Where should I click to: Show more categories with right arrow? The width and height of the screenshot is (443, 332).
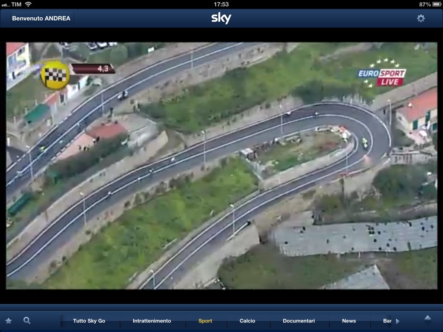pos(398,321)
